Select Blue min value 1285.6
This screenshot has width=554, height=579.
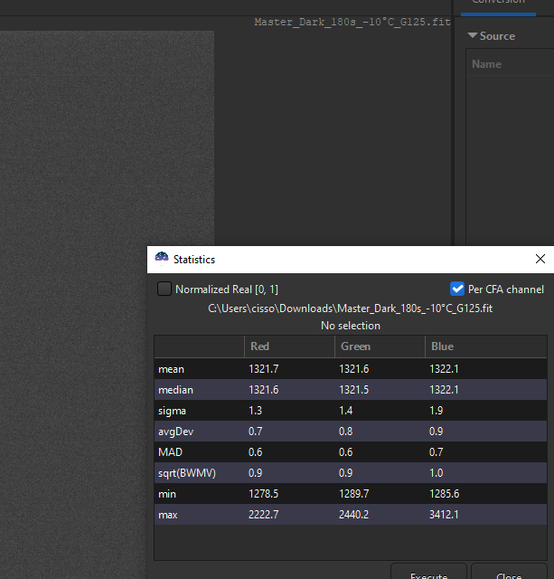[x=444, y=494]
